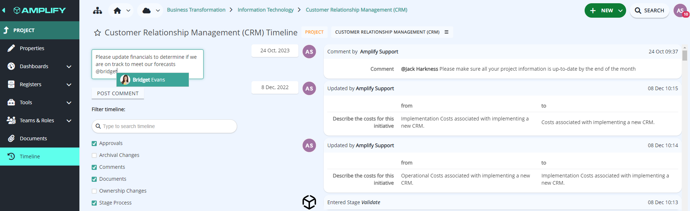Click the Teams & Roles people icon
This screenshot has width=690, height=211.
pyautogui.click(x=11, y=120)
